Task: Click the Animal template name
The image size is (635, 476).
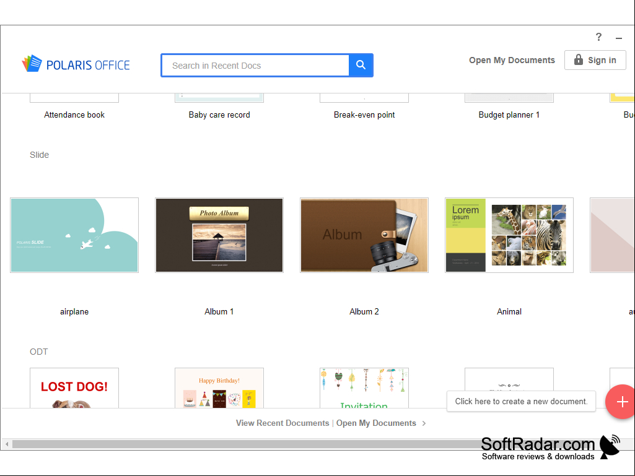Action: click(x=509, y=312)
